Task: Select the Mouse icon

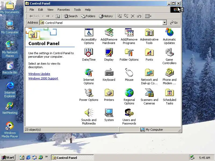Action: 129,72
